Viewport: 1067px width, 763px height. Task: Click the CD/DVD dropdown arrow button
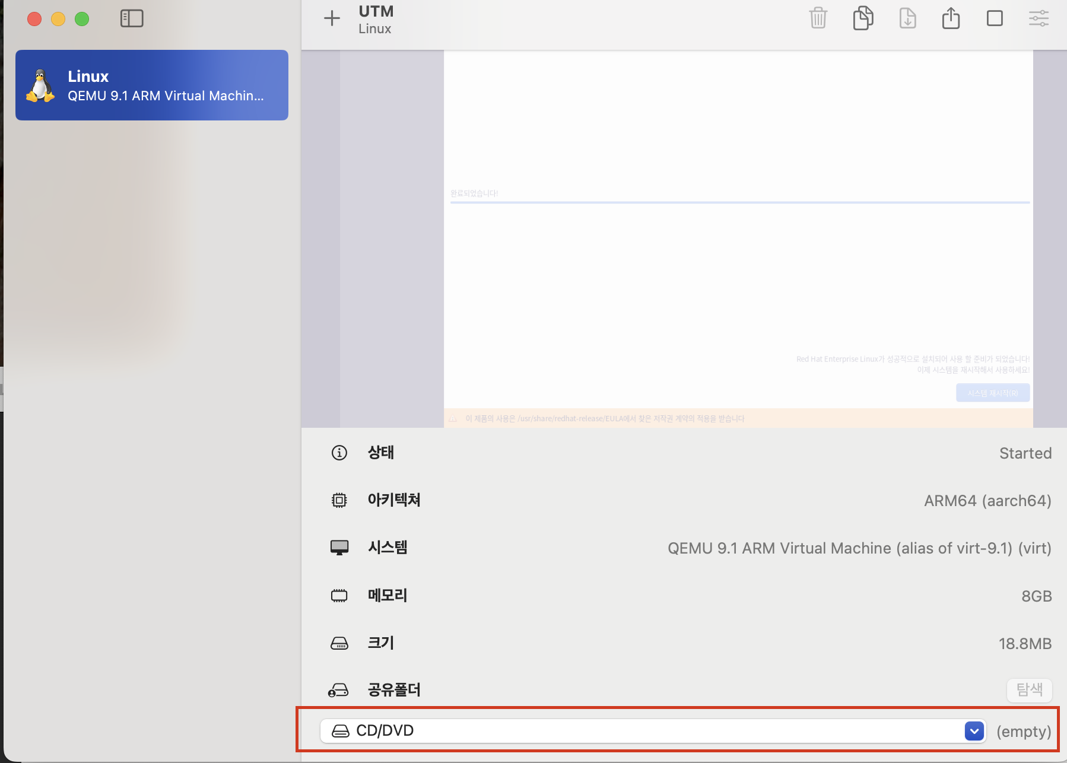click(974, 731)
